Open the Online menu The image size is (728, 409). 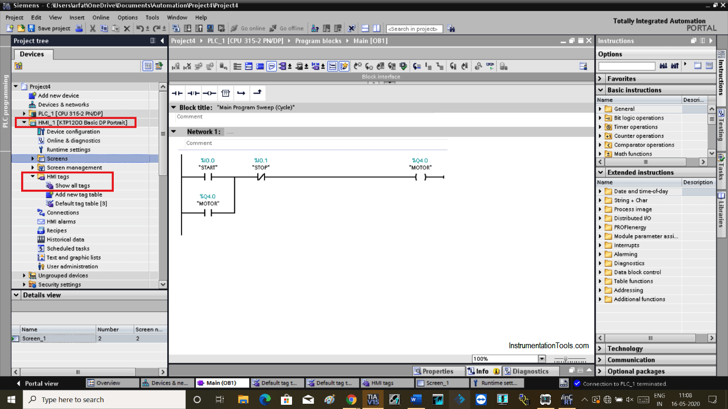point(101,17)
